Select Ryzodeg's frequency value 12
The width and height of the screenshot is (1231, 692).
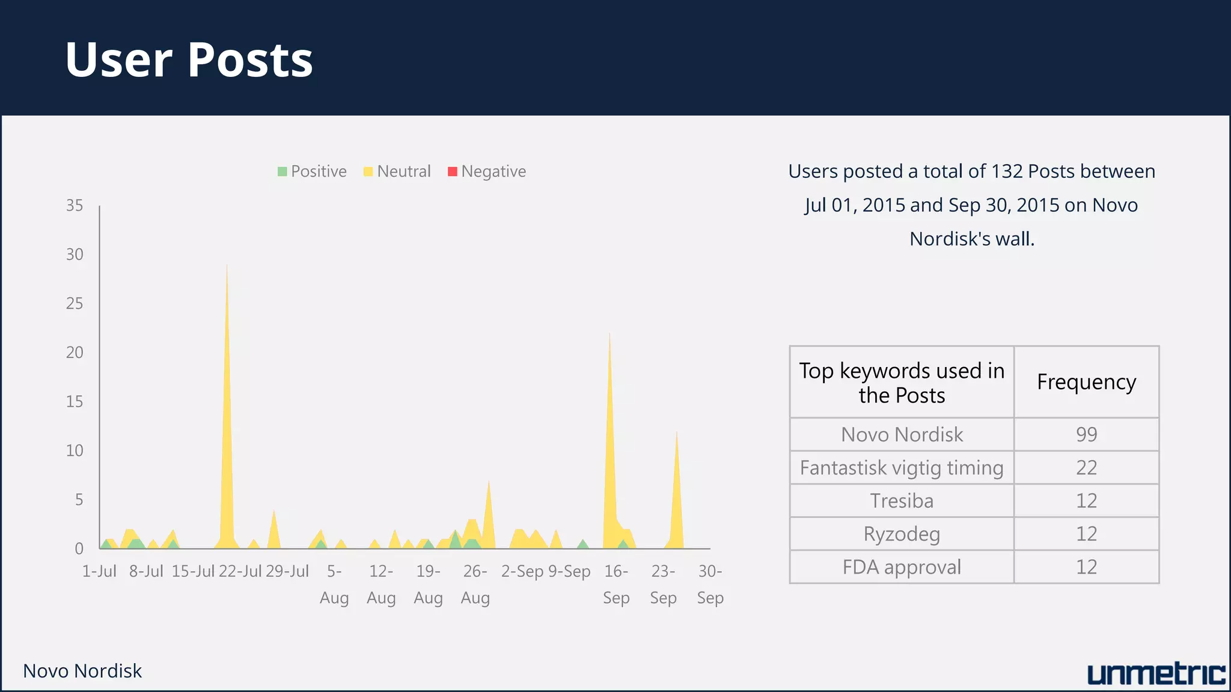coord(1086,533)
